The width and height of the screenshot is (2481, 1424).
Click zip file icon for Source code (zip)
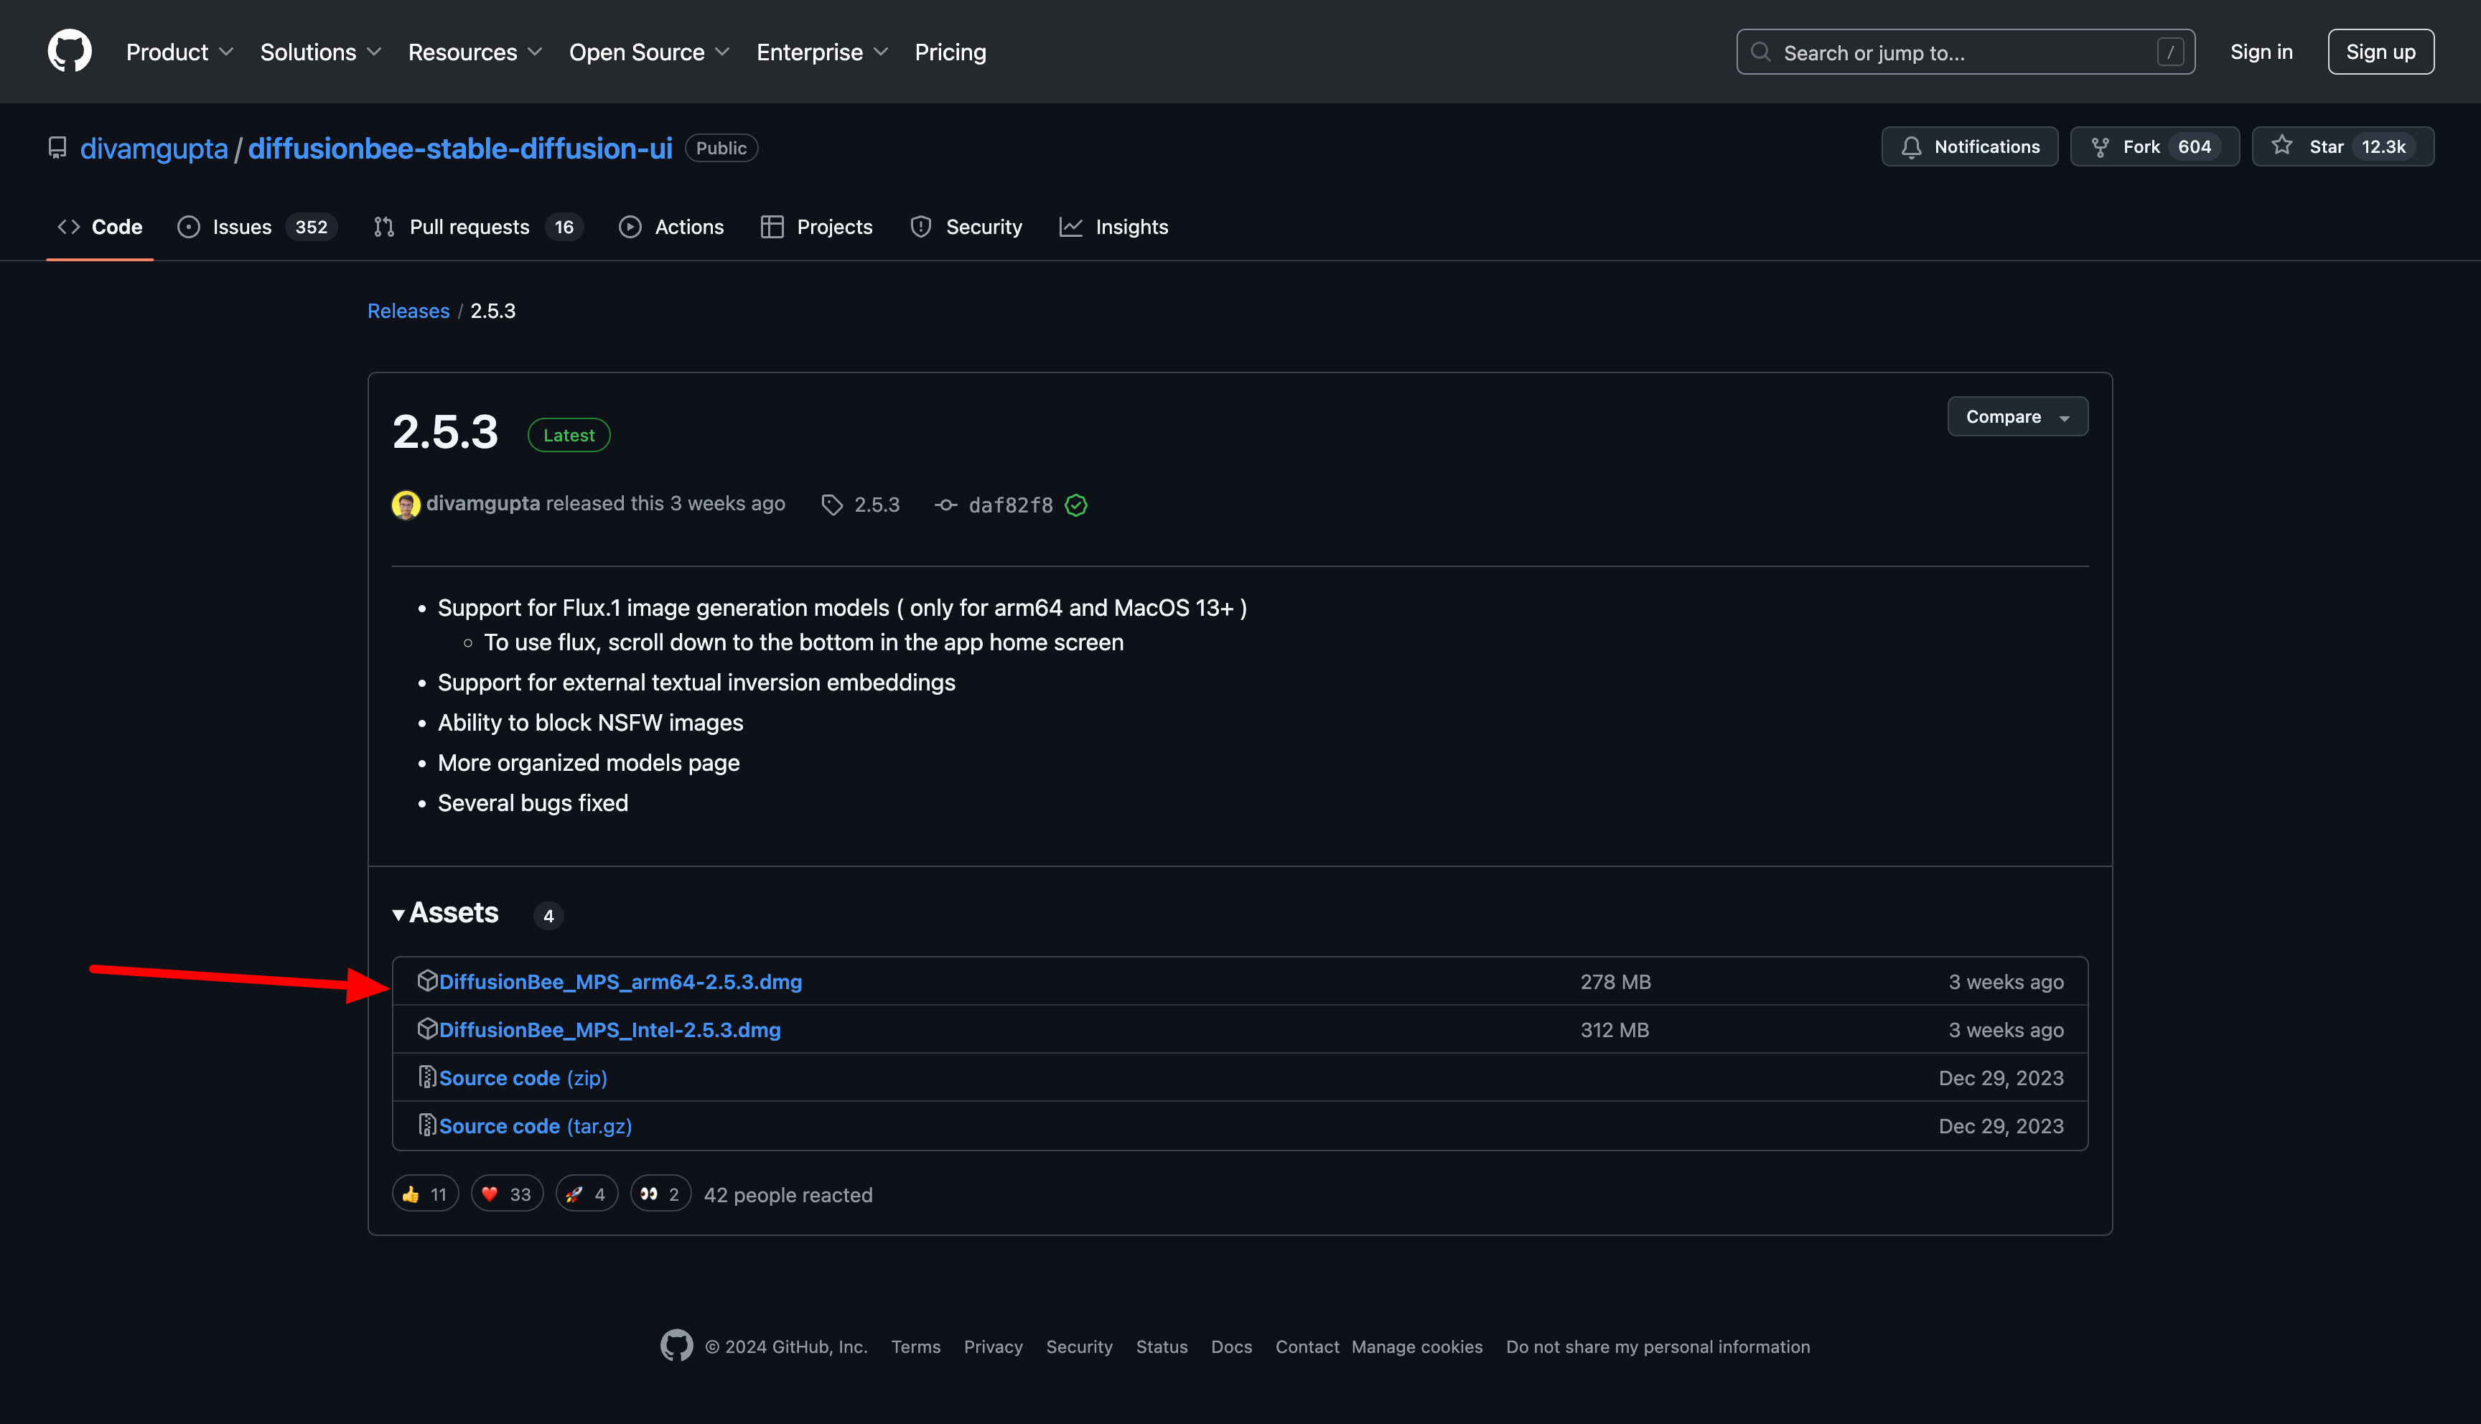coord(427,1077)
